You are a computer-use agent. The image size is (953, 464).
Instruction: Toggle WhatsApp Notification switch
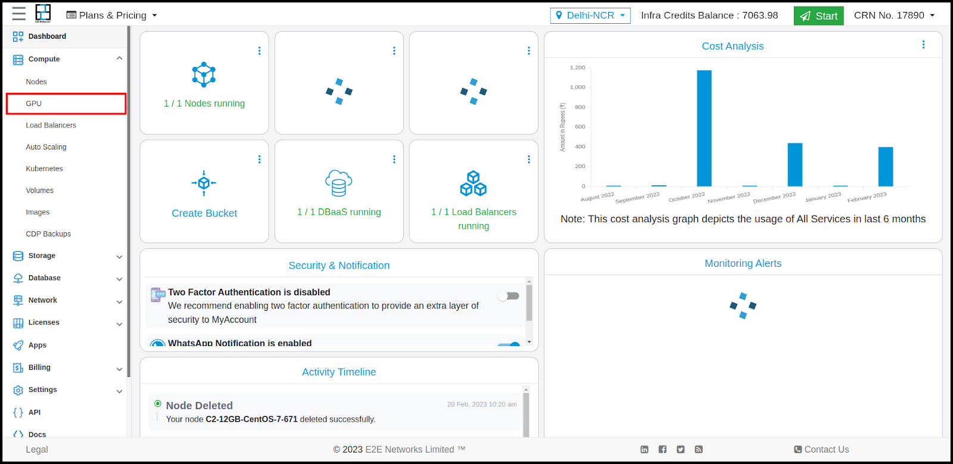point(509,344)
